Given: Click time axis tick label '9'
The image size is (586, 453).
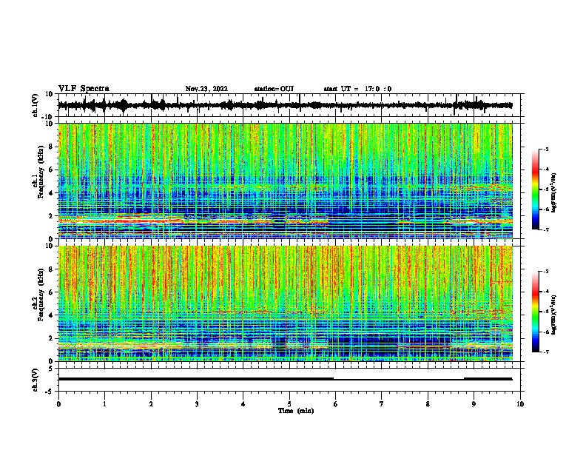Looking at the screenshot, I should (x=474, y=404).
